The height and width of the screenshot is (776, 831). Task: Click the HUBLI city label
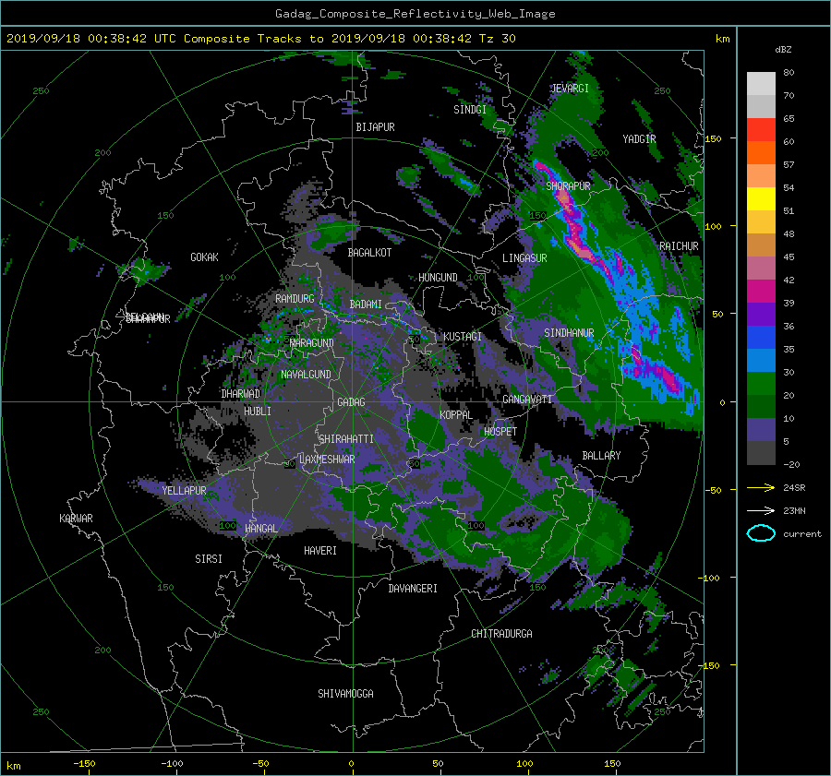point(258,411)
